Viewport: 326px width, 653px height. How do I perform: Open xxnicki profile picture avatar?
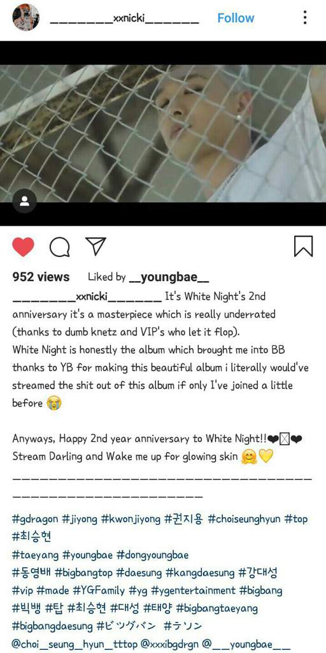[x=25, y=17]
